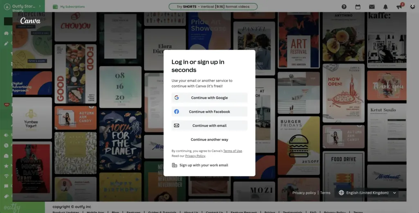Open the Privacy Policy link in dialog
Image resolution: width=419 pixels, height=213 pixels.
point(195,156)
